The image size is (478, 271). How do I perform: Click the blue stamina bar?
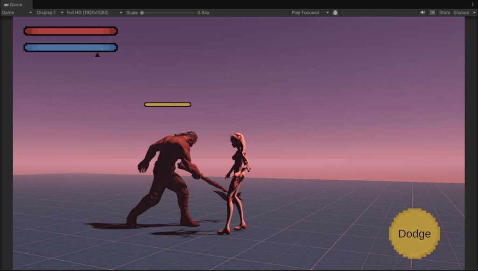pos(70,47)
